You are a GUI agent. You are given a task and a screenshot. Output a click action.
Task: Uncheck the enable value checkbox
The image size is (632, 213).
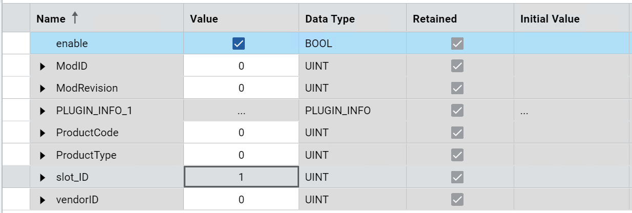(239, 44)
